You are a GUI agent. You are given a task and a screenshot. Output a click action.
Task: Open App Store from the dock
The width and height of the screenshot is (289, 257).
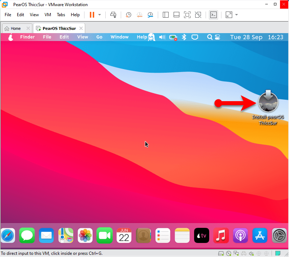tap(260, 235)
